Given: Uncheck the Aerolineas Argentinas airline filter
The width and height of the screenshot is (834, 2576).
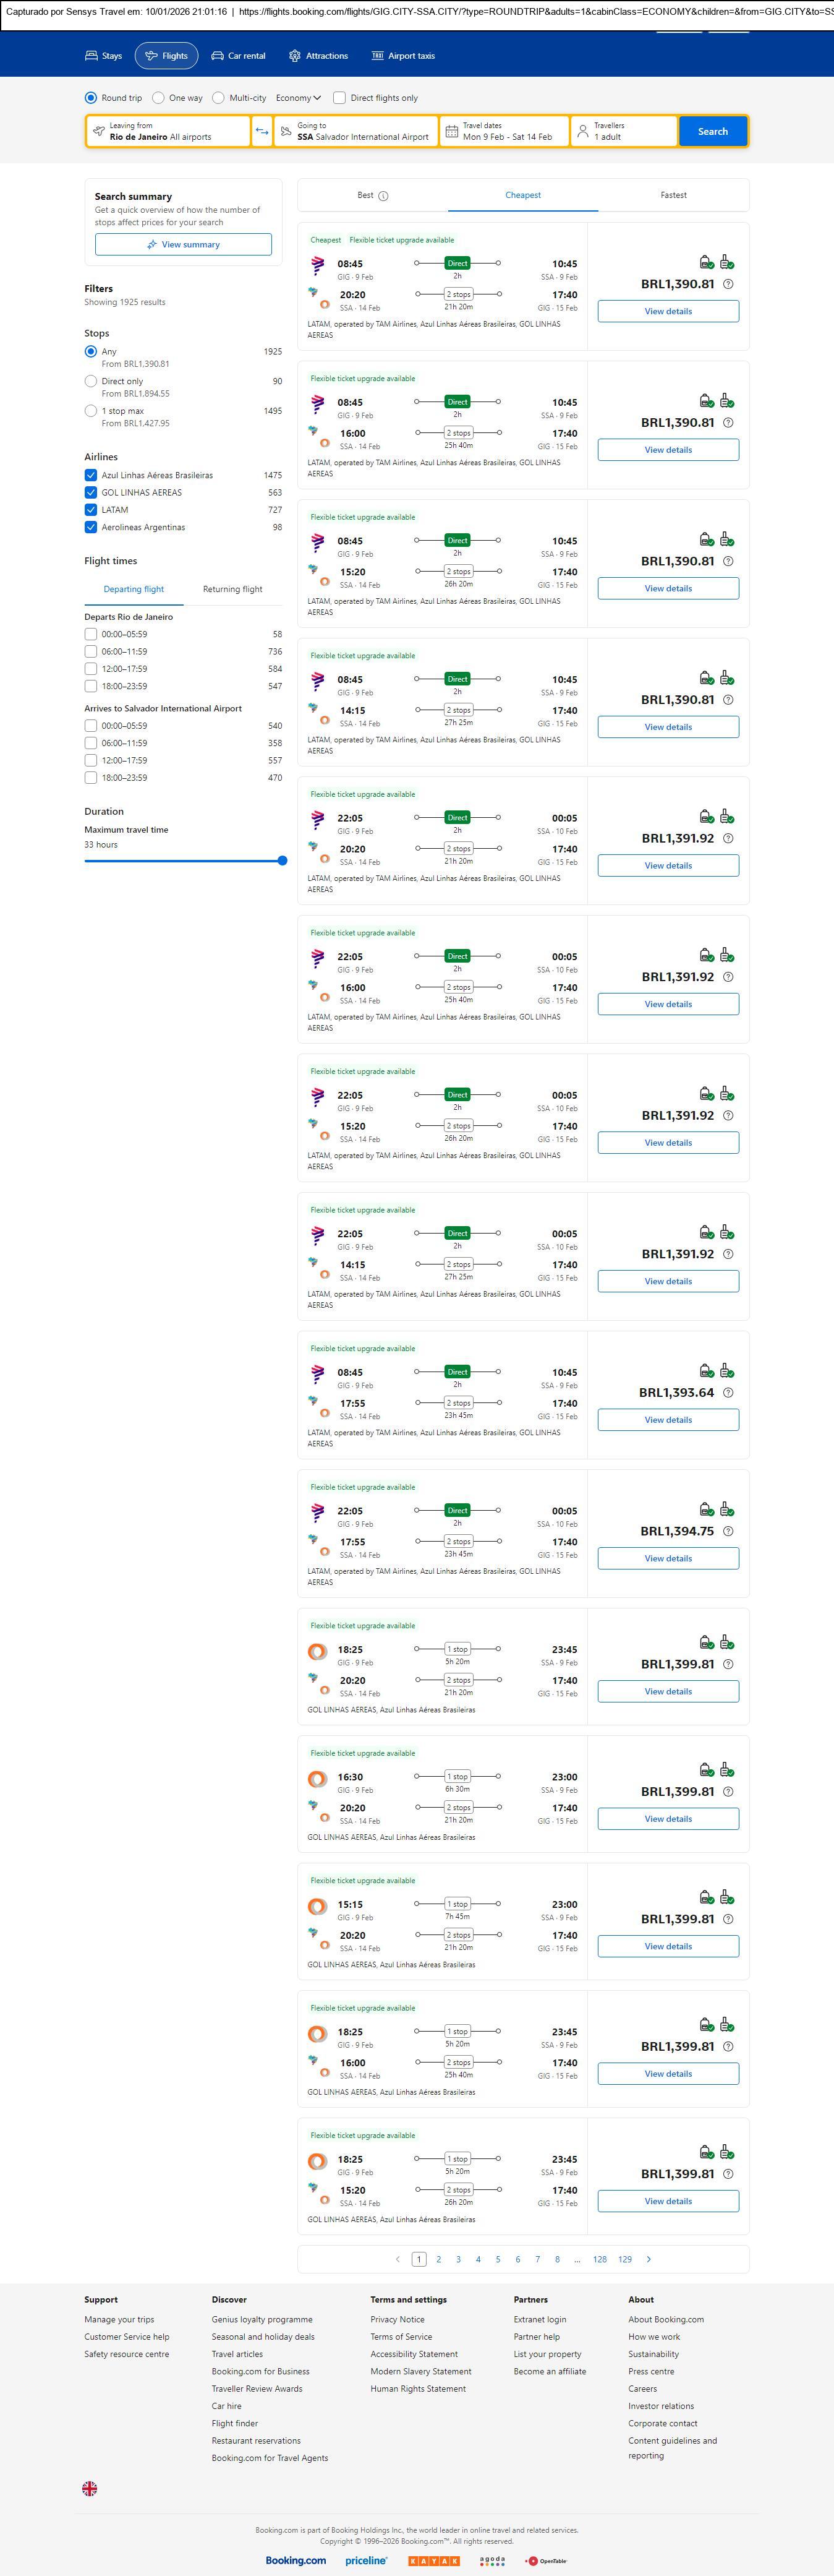Looking at the screenshot, I should pos(91,527).
